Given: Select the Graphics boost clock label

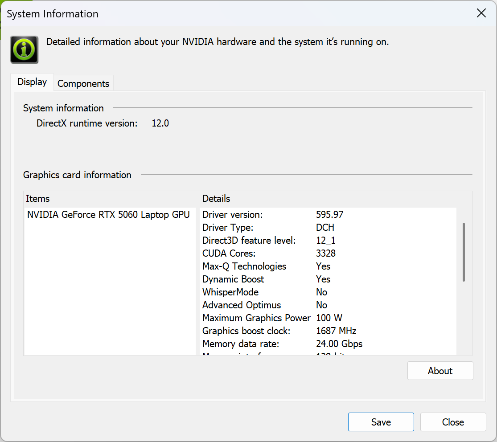Looking at the screenshot, I should click(246, 331).
